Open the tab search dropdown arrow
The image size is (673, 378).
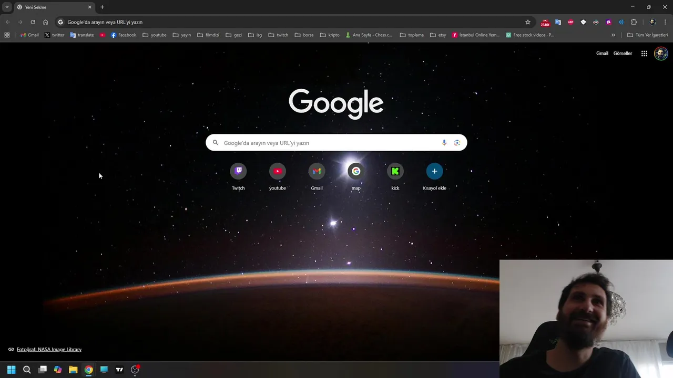[x=7, y=7]
